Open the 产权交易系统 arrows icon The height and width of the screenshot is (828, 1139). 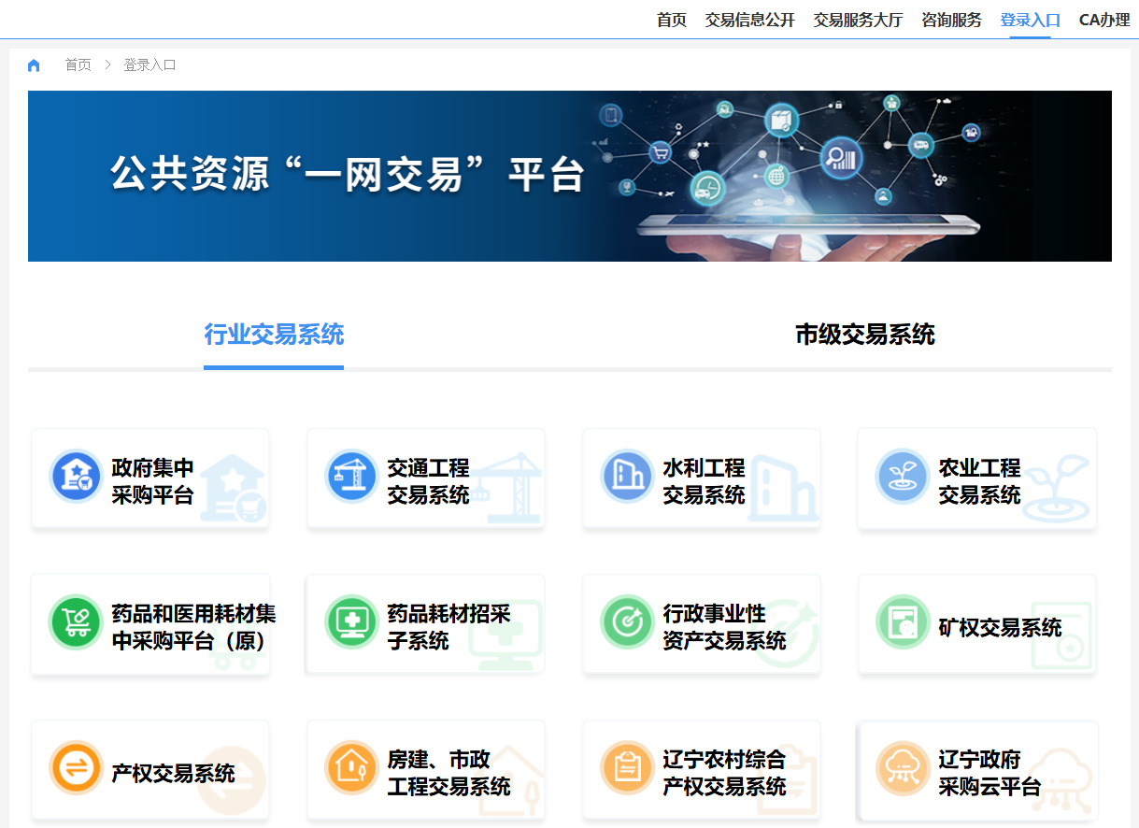[76, 770]
